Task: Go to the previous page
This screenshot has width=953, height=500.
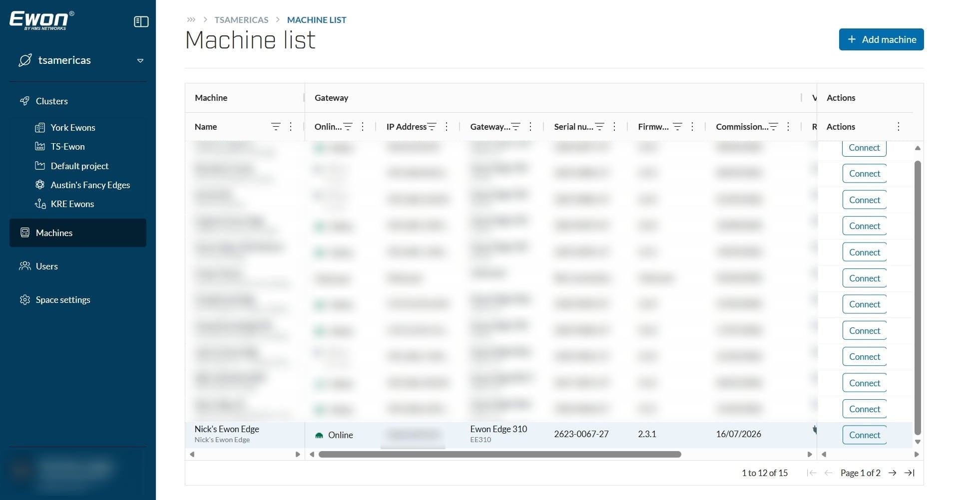Action: [x=828, y=473]
